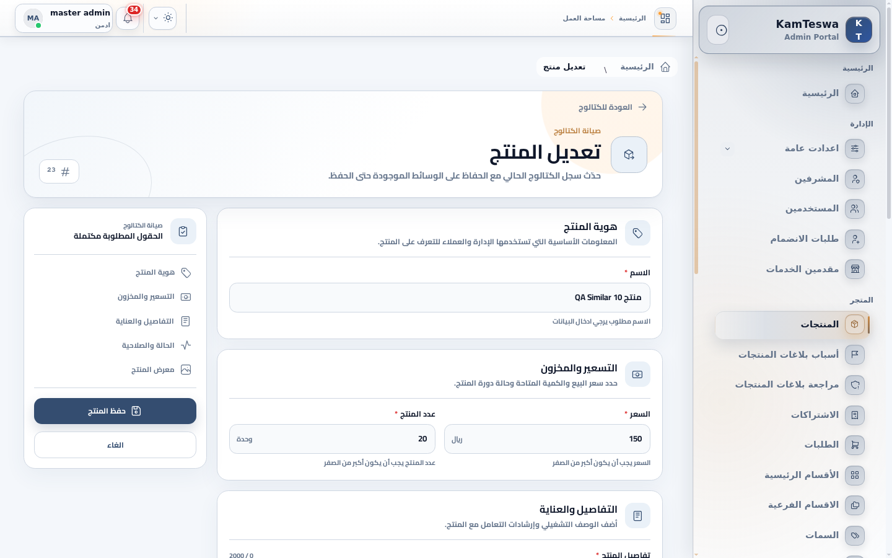This screenshot has height=558, width=892.
Task: Click the notifications bell icon
Action: click(x=128, y=19)
